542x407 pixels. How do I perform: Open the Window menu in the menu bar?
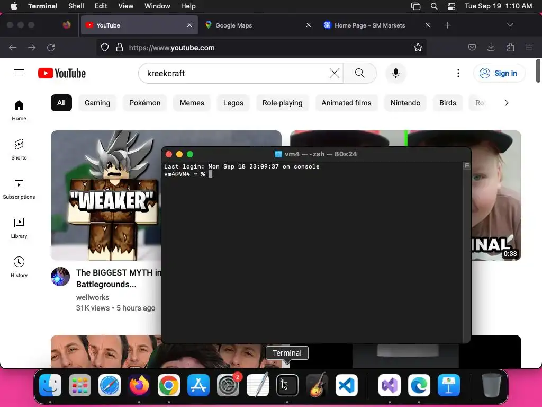(157, 6)
